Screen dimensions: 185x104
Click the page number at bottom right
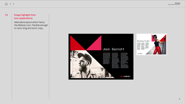tap(180, 99)
